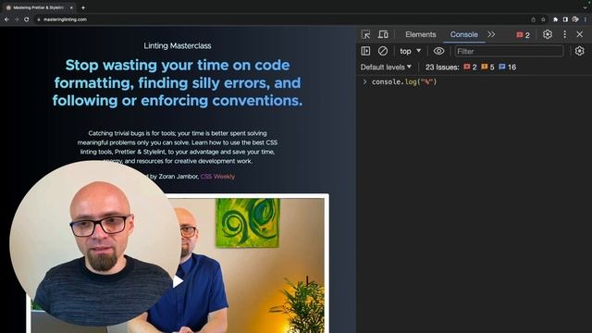Open the 5 breaking change issues
The width and height of the screenshot is (592, 333).
pyautogui.click(x=487, y=68)
